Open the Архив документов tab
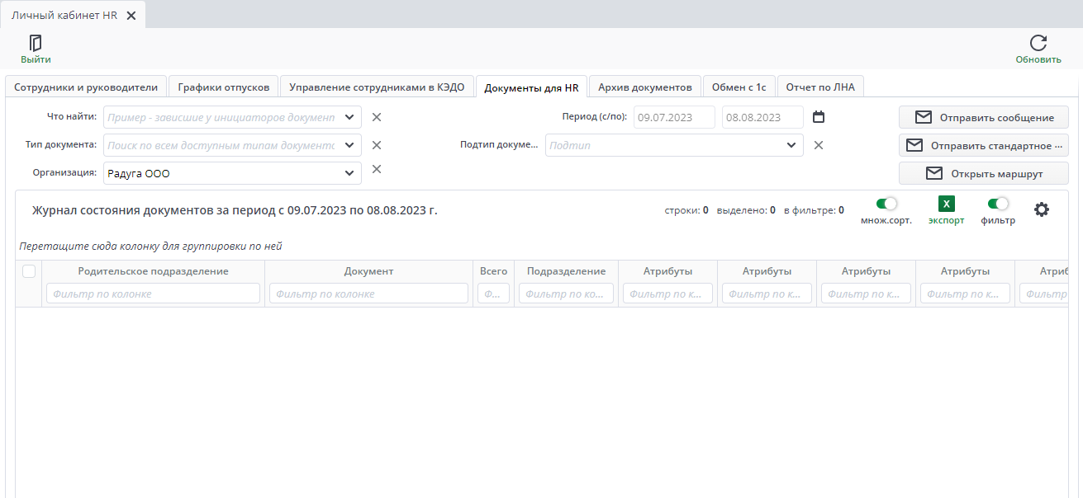This screenshot has width=1083, height=498. point(645,87)
